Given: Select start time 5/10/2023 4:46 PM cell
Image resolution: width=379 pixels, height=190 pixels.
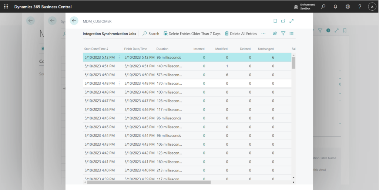Looking at the screenshot, I should point(100,110).
